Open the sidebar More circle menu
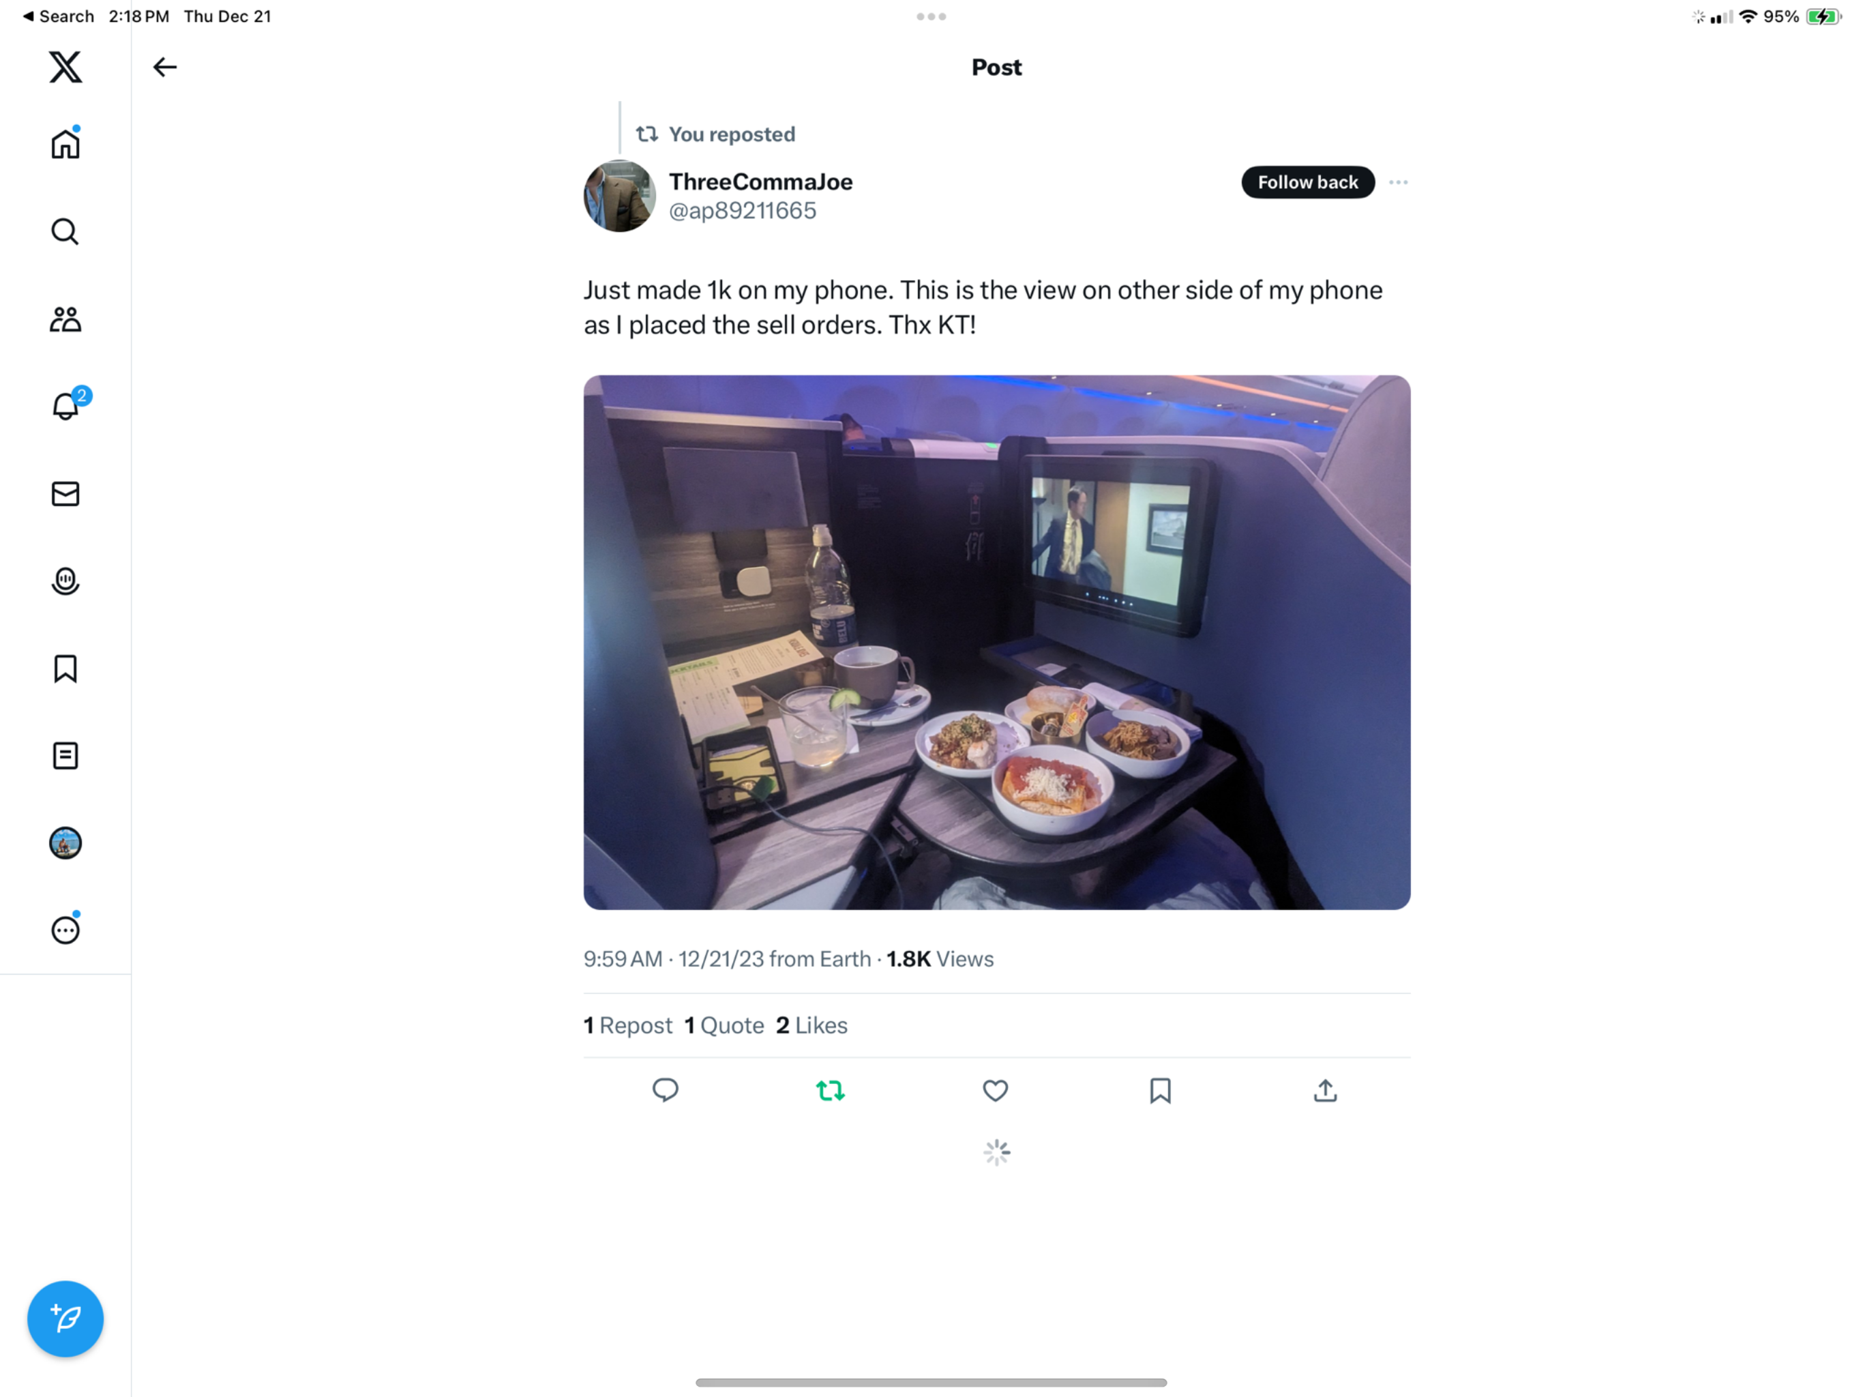1863x1397 pixels. (x=65, y=930)
